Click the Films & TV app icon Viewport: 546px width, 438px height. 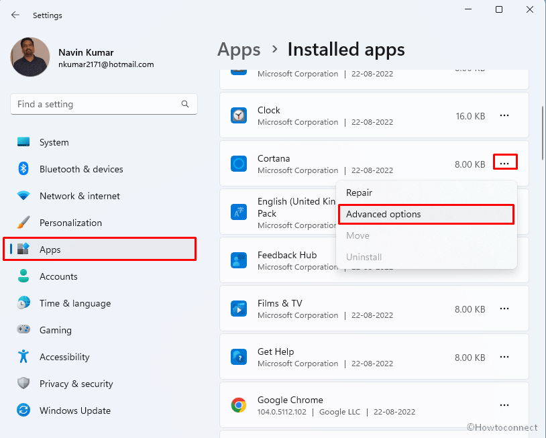(239, 309)
